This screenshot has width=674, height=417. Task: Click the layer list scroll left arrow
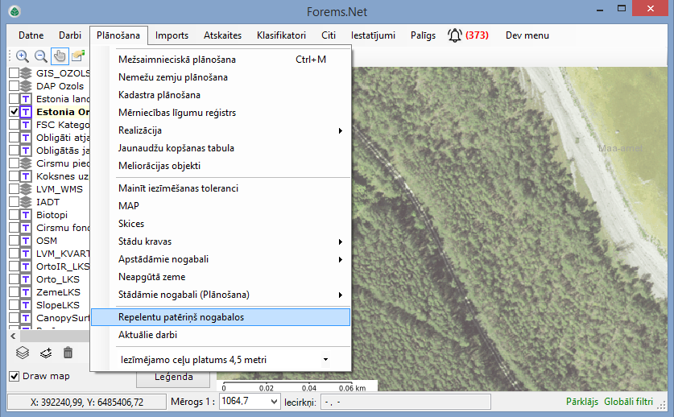point(13,336)
